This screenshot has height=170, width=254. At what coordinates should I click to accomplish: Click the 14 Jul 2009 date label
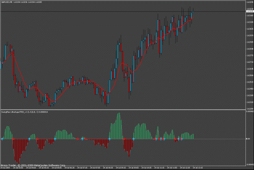pos(5,168)
